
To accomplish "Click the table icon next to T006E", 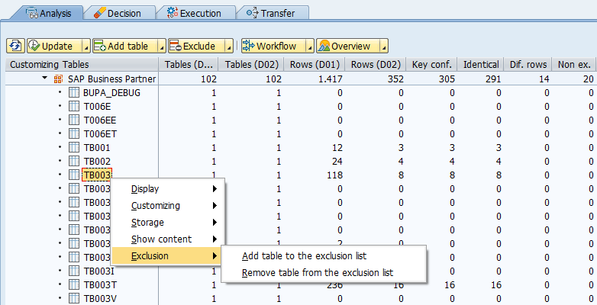I will pyautogui.click(x=74, y=107).
